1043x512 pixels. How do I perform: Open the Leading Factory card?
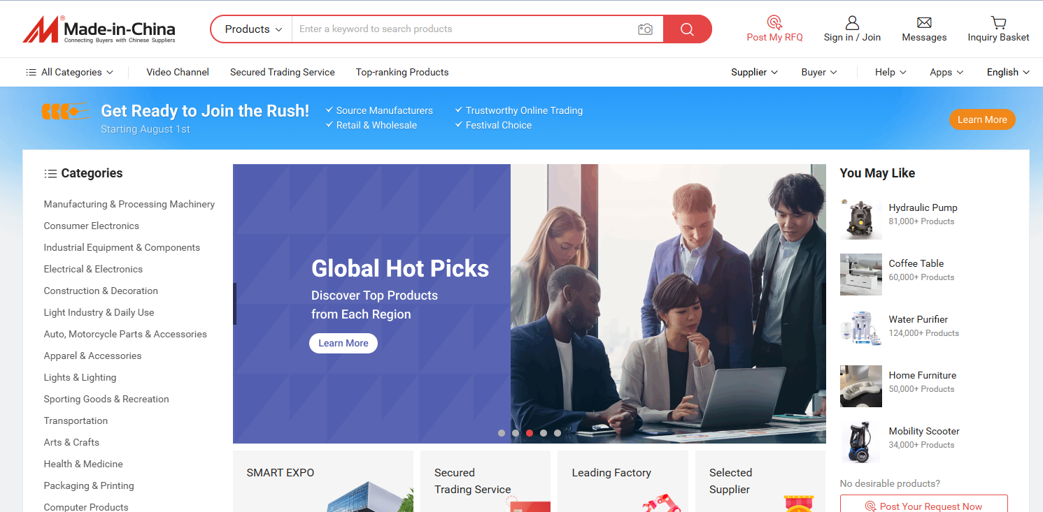point(623,481)
